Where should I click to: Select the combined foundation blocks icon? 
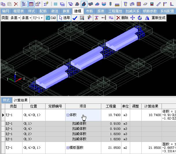click(x=91, y=4)
